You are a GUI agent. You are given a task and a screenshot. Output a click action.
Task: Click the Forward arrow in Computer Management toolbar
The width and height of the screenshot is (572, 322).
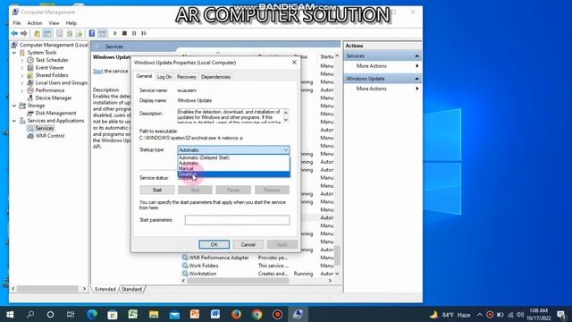click(24, 34)
